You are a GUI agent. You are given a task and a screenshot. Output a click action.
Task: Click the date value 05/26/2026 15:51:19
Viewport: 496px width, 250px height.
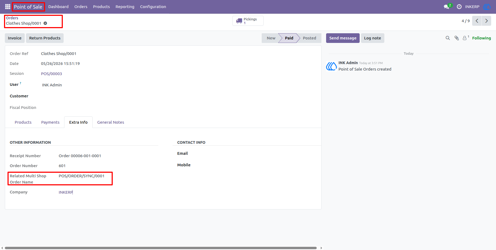point(60,64)
